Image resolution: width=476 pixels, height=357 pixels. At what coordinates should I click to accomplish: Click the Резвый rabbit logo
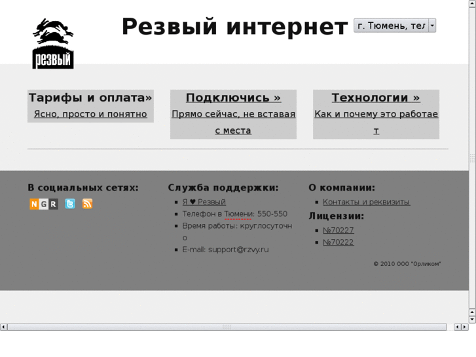pos(53,43)
